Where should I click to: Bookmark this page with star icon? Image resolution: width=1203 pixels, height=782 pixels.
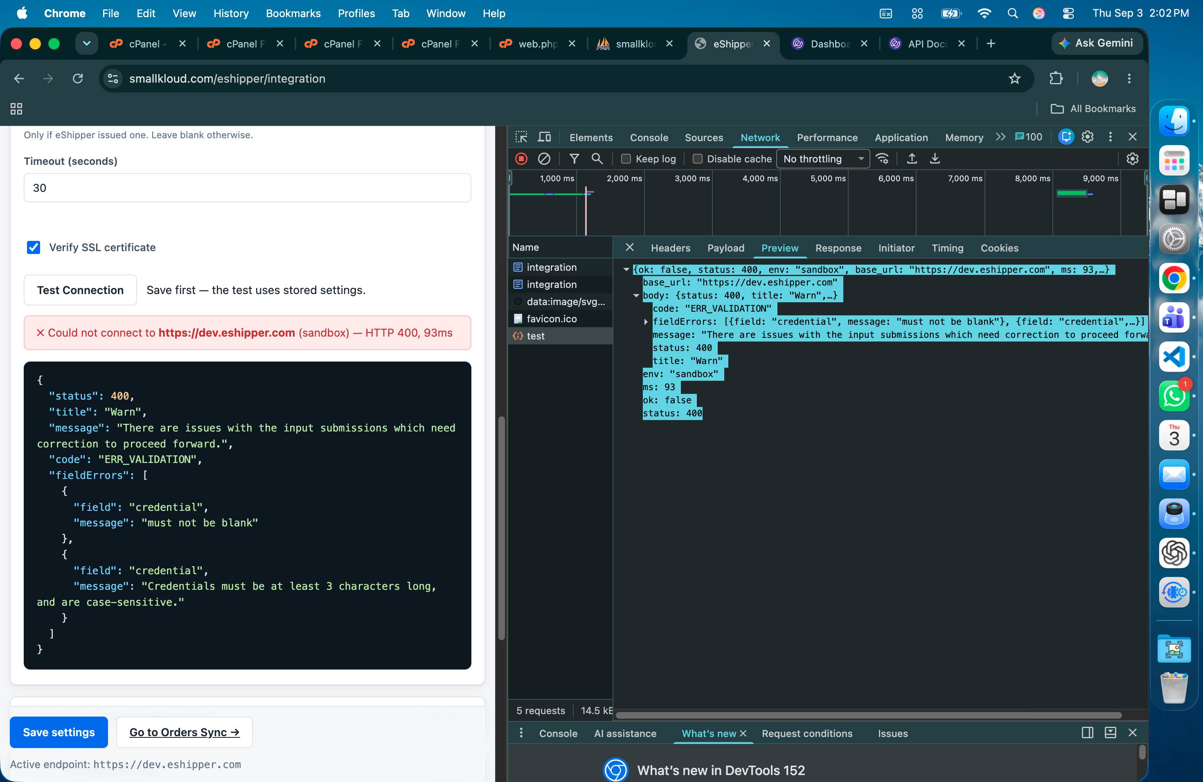click(1014, 78)
